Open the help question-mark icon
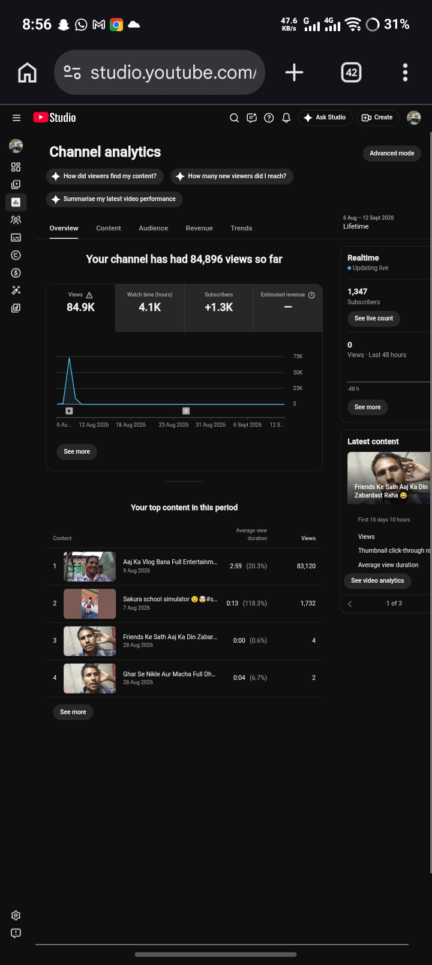The height and width of the screenshot is (965, 432). [x=269, y=118]
